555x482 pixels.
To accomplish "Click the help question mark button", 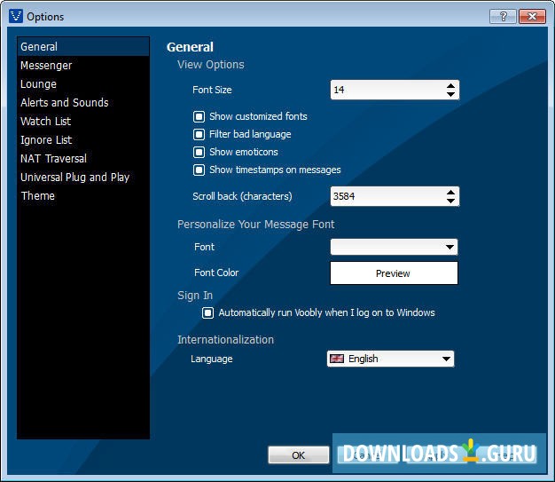I will (503, 16).
